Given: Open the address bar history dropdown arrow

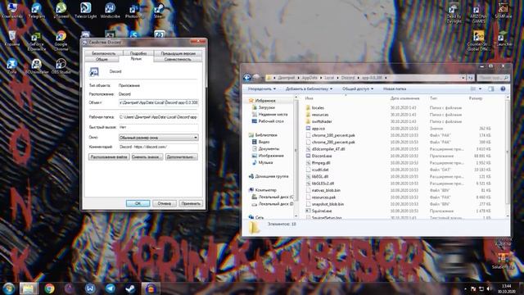Looking at the screenshot, I should pos(463,78).
